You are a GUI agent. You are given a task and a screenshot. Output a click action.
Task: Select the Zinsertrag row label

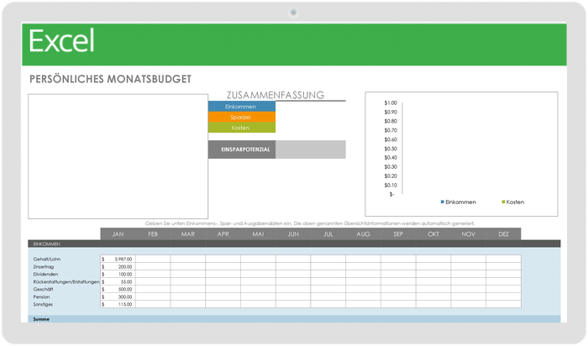click(43, 266)
